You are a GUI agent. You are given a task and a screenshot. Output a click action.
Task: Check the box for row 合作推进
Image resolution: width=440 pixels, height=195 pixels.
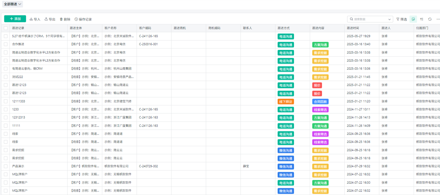(x=5, y=44)
